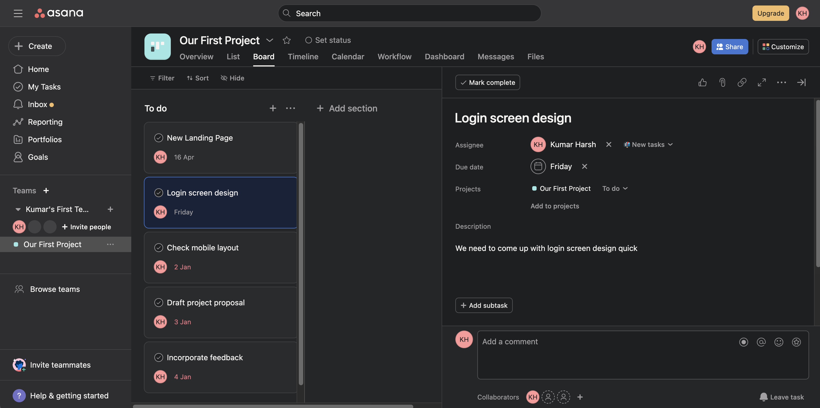Add a task to To do column

coord(273,108)
